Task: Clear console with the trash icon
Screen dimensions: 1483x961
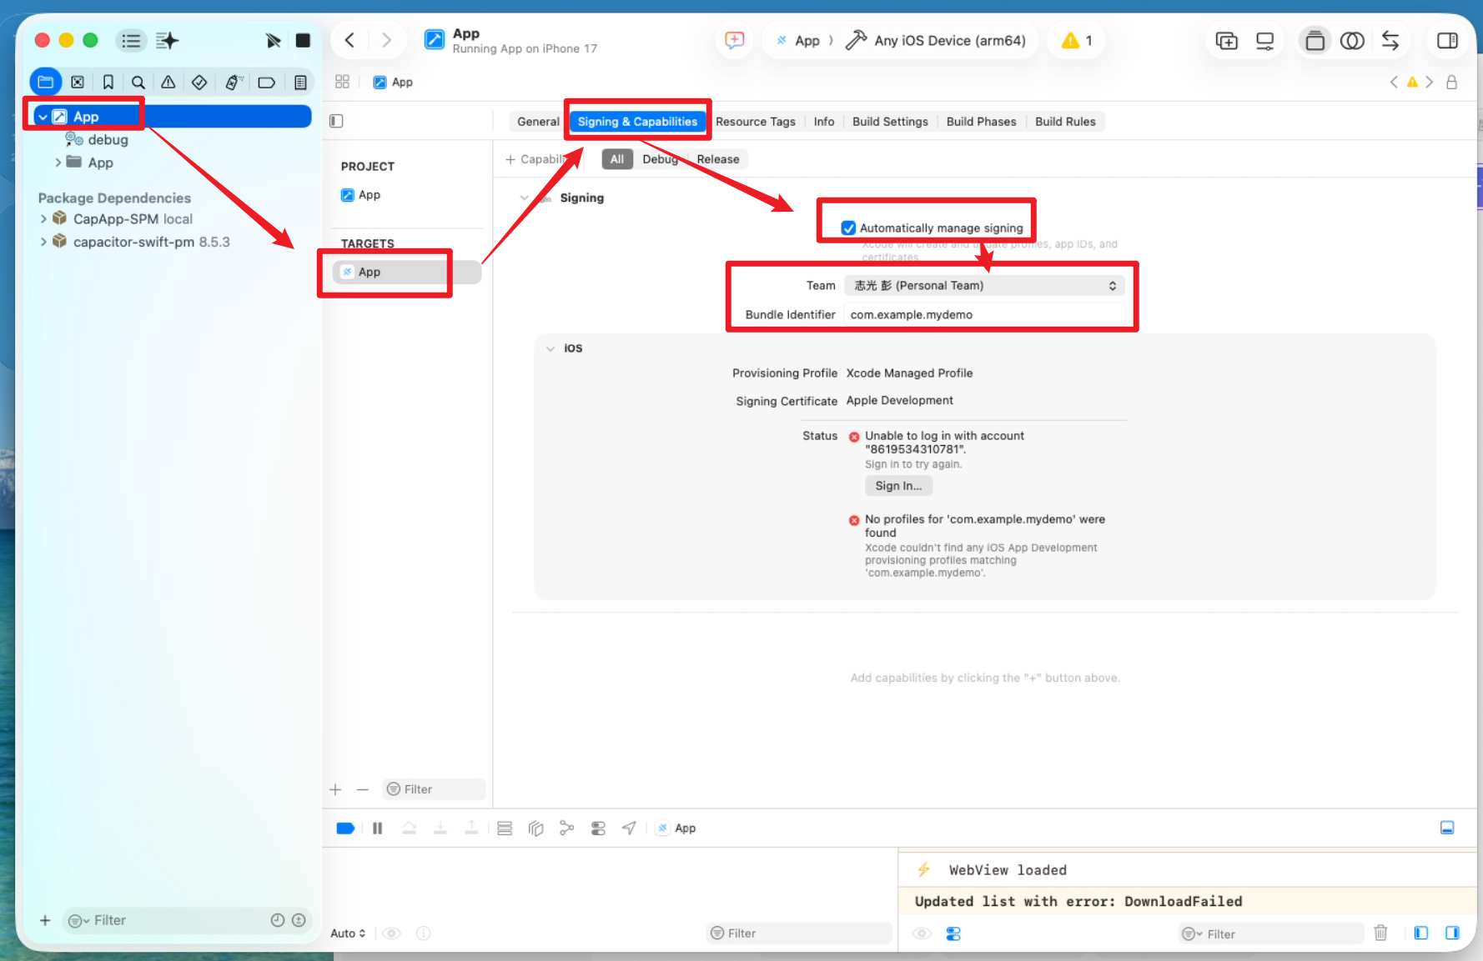Action: coord(1380,933)
